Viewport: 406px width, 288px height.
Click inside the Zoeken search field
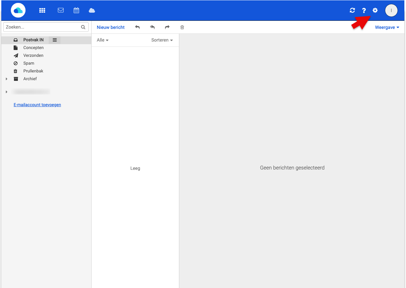tap(42, 27)
